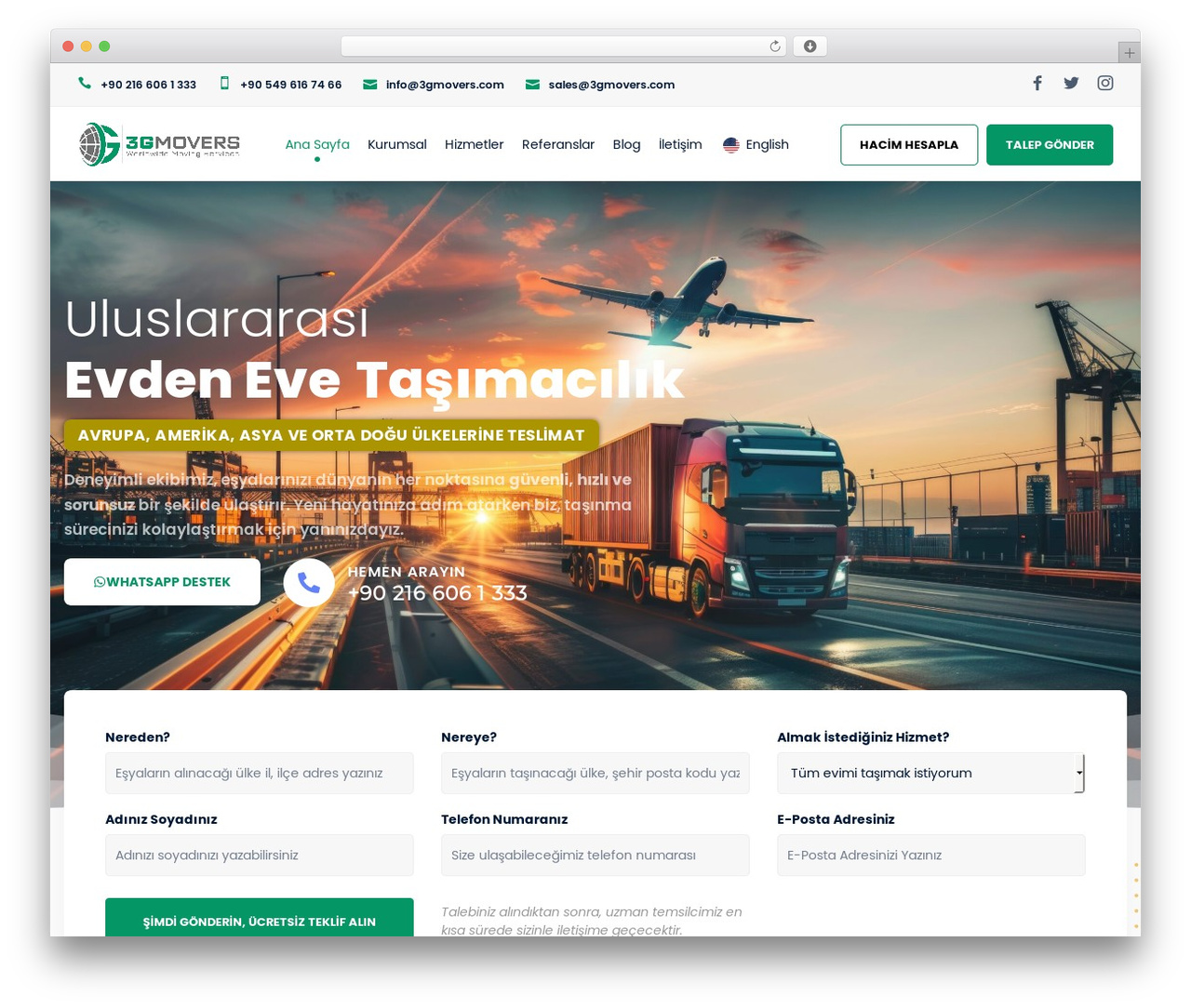
Task: Click the AVRUPA, AMERİKA, ASYA teslimat banner text
Action: pos(331,435)
